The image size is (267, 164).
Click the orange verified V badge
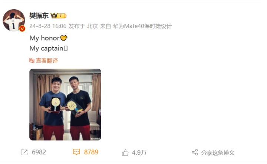click(x=22, y=29)
